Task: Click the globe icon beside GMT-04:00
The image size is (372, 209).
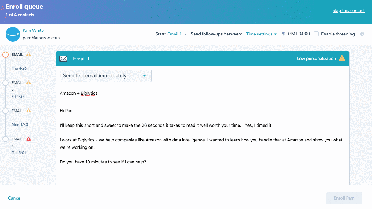Action: [x=284, y=34]
